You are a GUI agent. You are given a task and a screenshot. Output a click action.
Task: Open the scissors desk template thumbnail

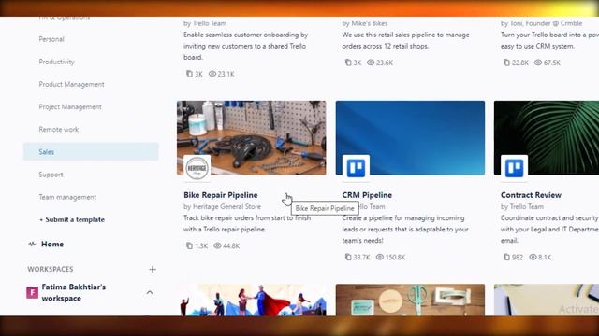click(x=410, y=300)
